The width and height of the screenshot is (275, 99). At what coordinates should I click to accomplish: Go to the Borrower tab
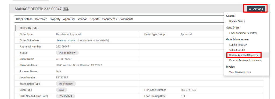click(x=41, y=19)
